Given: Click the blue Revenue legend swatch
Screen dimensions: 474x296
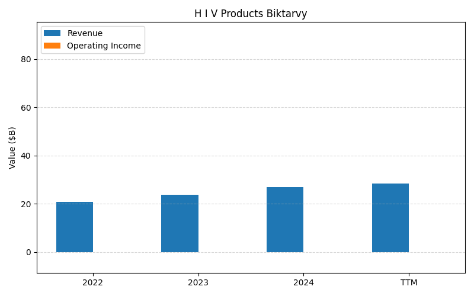Looking at the screenshot, I should [x=52, y=33].
